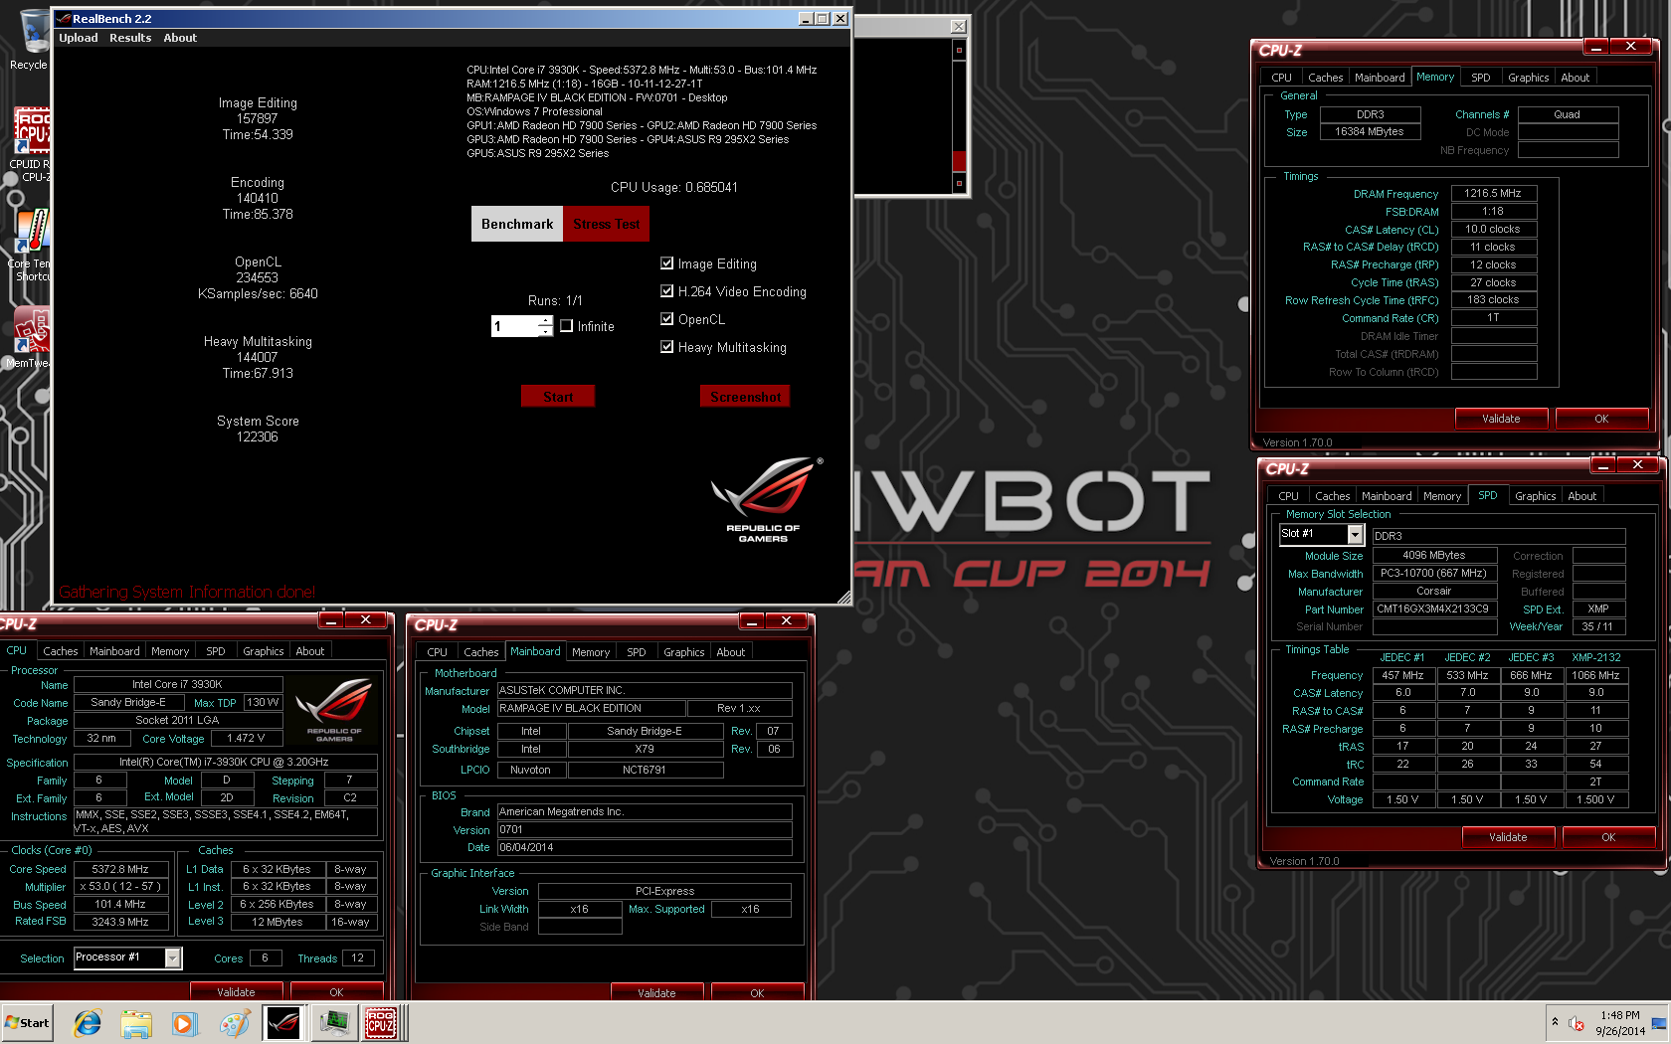Screen dimensions: 1671x1044
Task: Select Caches tab in CPU tab window
Action: 61,651
